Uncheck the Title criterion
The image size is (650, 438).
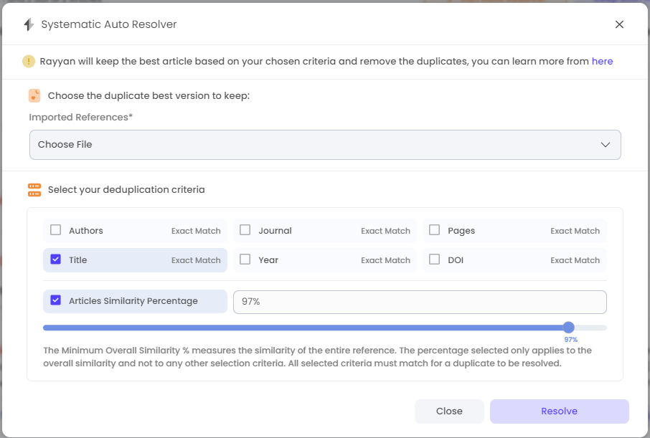(x=55, y=260)
